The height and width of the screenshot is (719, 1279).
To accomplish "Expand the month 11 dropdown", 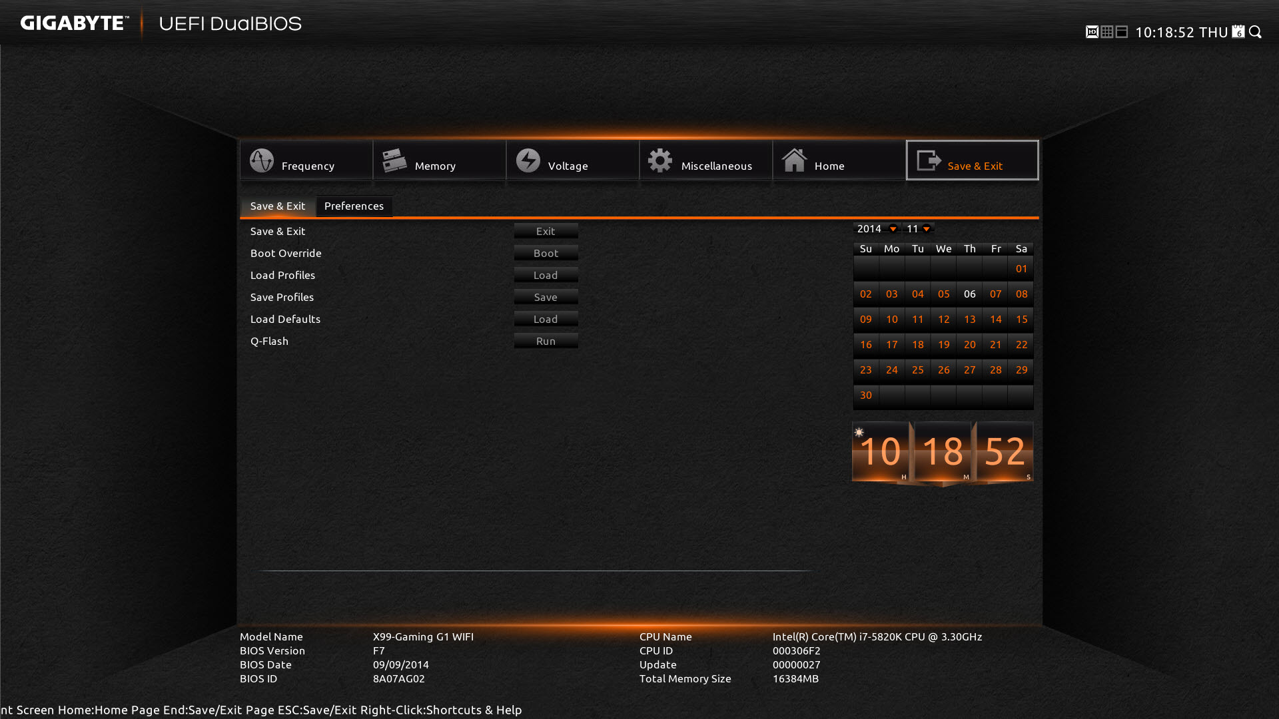I will [x=919, y=228].
